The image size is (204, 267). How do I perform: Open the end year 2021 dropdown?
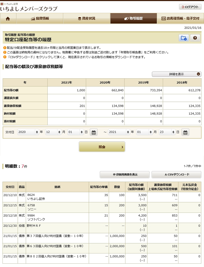coord(119,132)
